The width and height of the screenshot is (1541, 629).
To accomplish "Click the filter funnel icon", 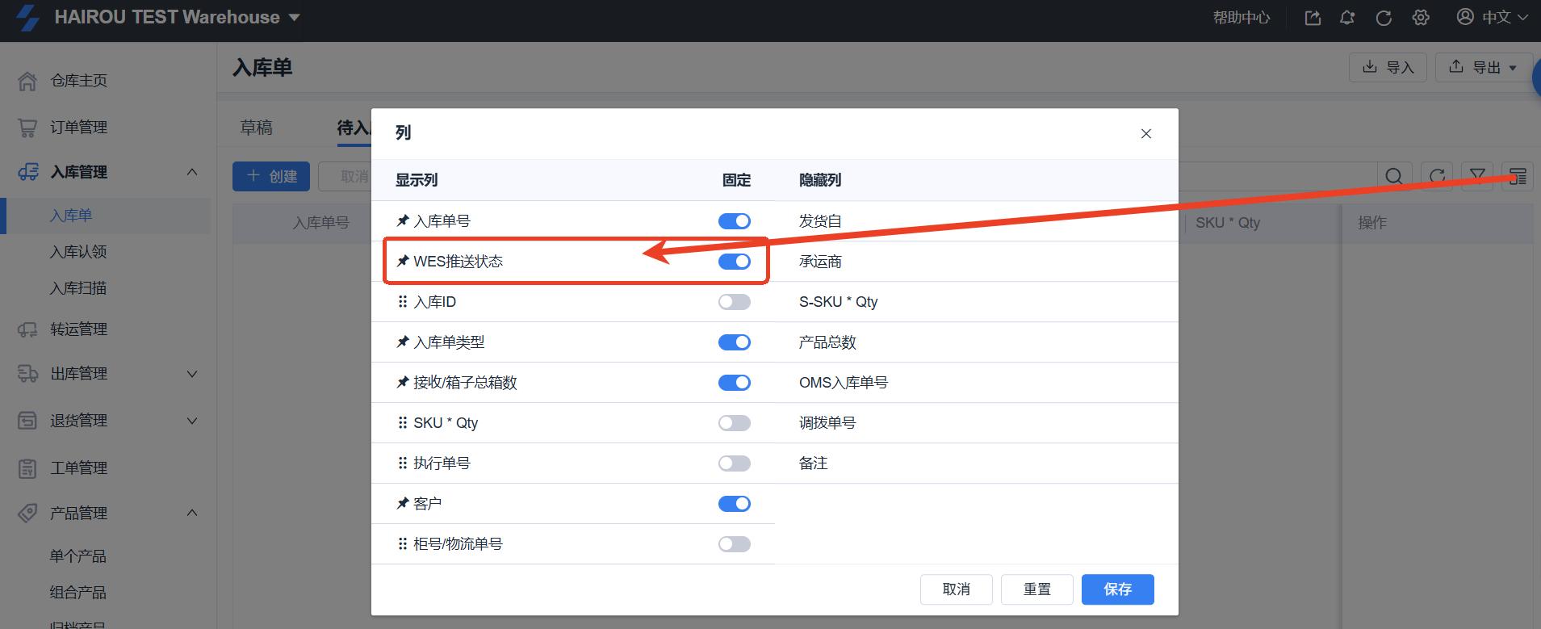I will click(x=1477, y=176).
